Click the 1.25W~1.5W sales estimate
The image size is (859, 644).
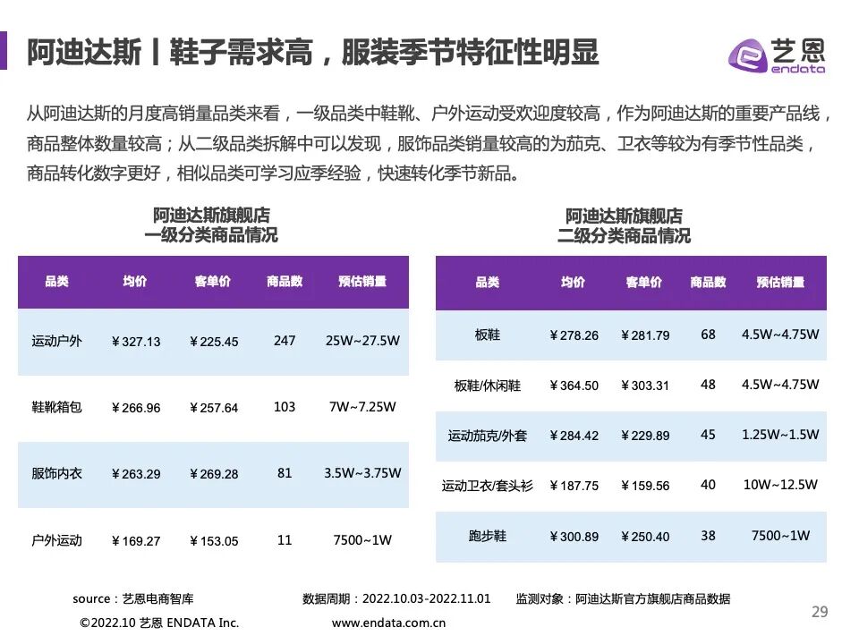780,435
